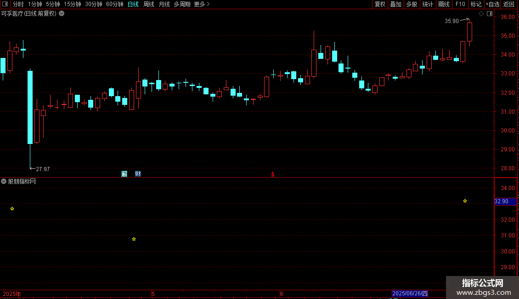Open 多周期 multi-period view
Viewport: 519px width, 299px height.
click(182, 4)
